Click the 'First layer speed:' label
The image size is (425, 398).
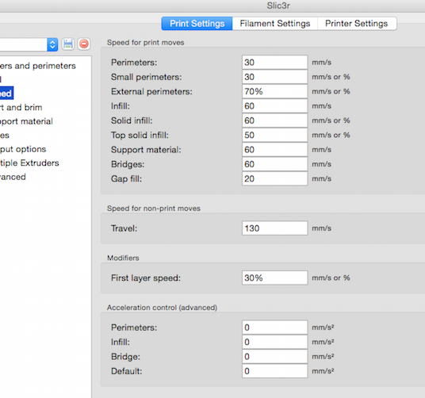tap(146, 278)
